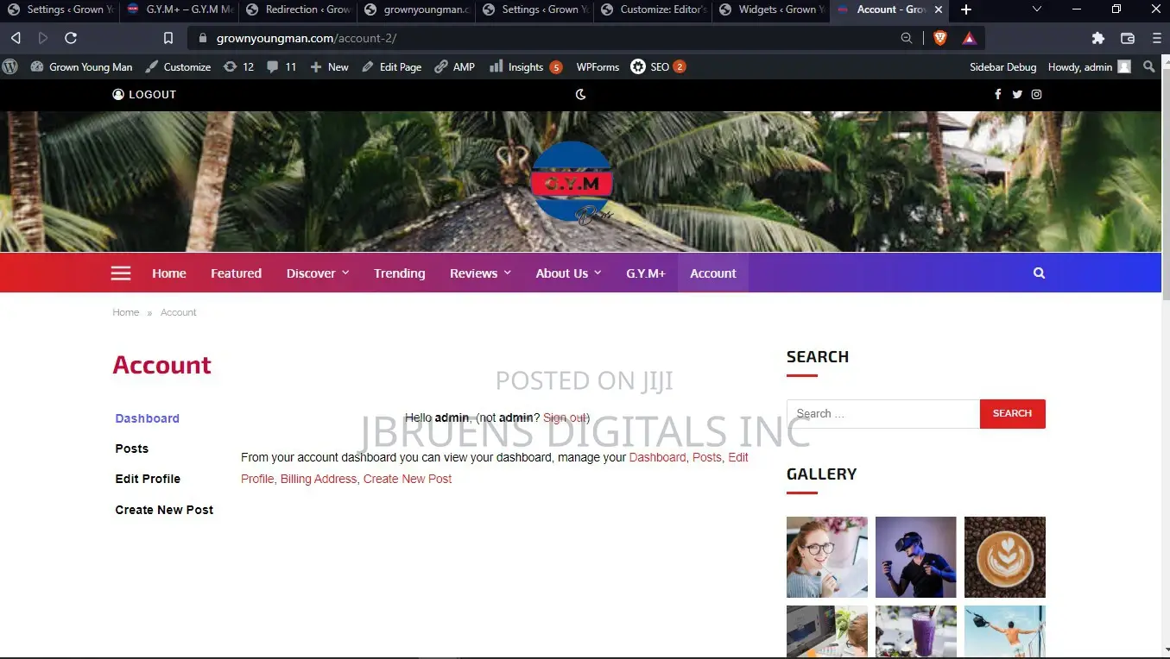Visit the Facebook page via its icon
The image size is (1170, 659).
[x=997, y=94]
